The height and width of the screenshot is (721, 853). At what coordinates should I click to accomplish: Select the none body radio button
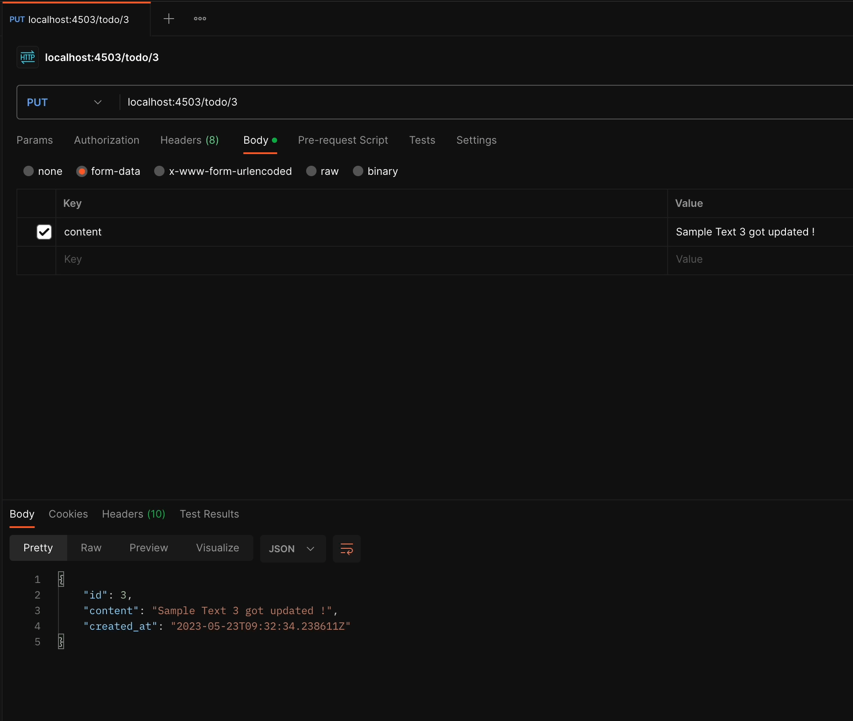point(29,171)
